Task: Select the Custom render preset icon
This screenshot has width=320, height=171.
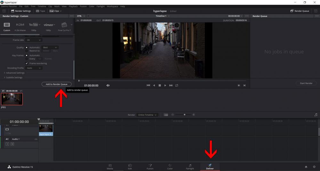Action: (7, 25)
